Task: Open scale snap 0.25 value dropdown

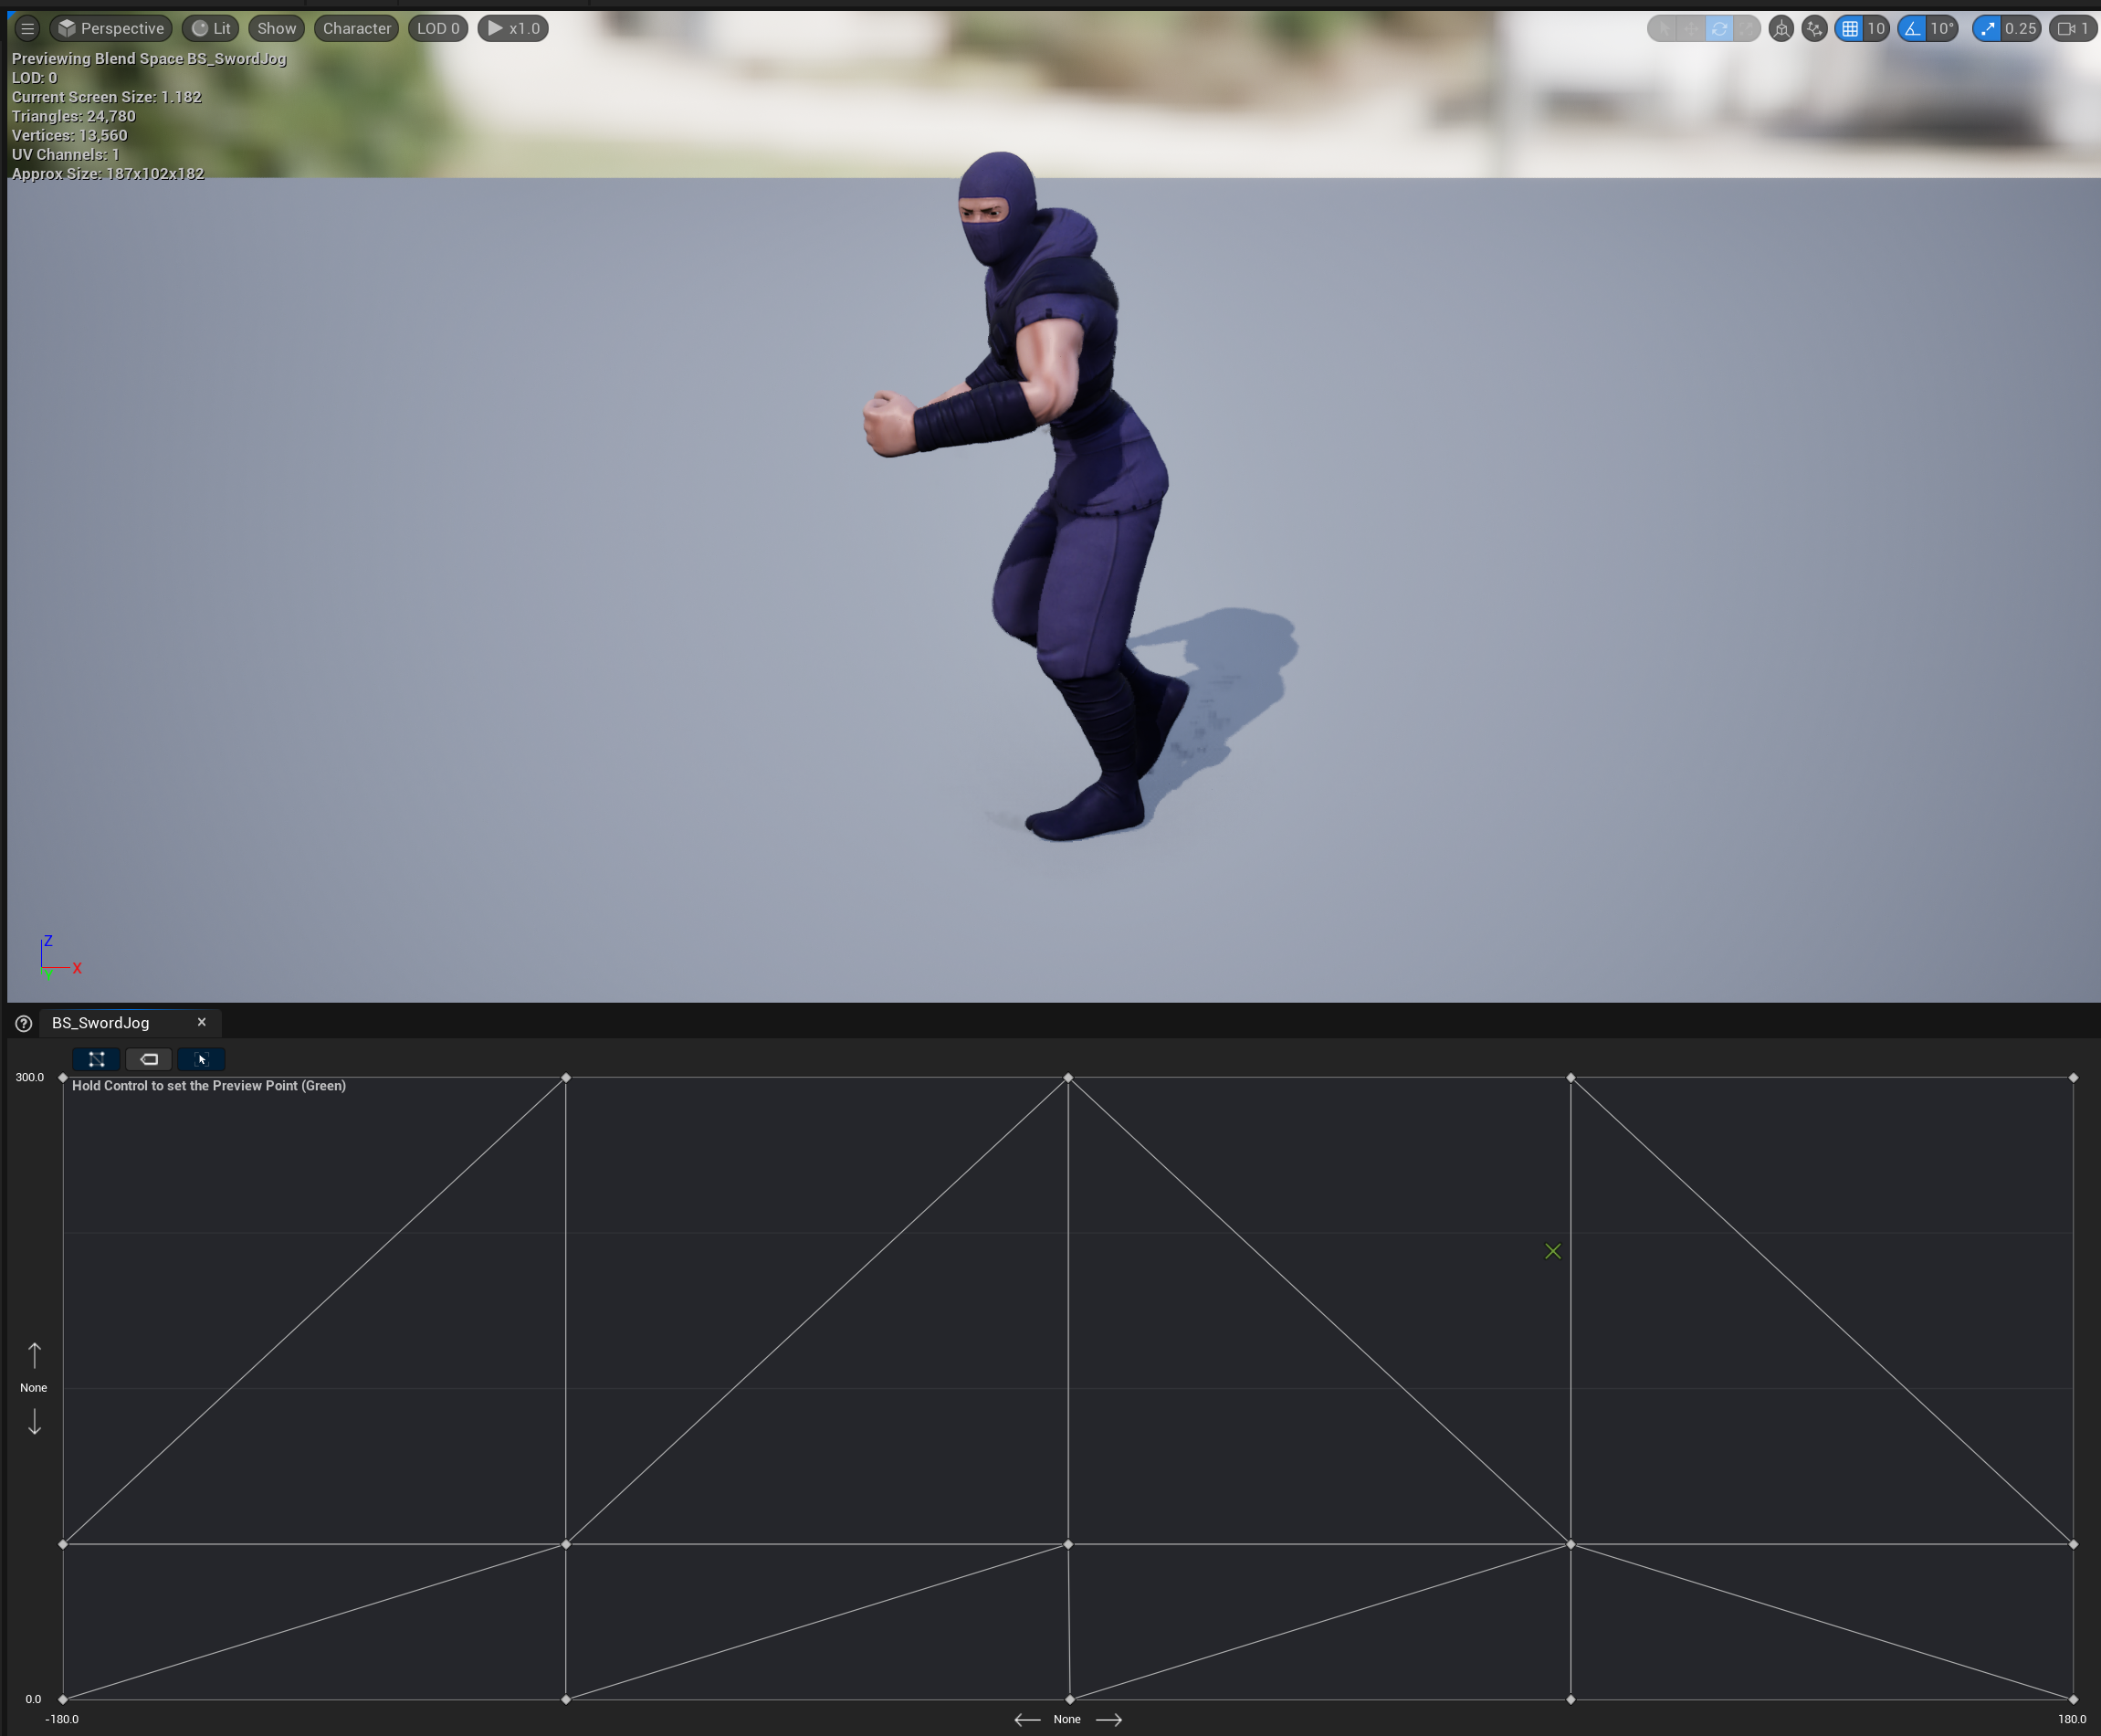Action: click(x=2020, y=28)
